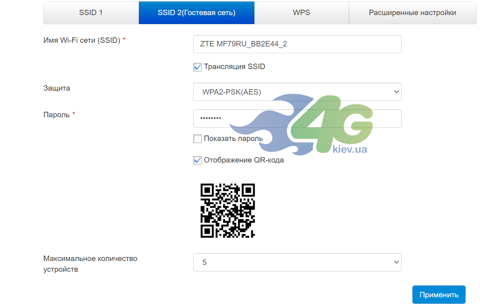
Task: Switch to the SSID 1 tab
Action: pos(91,13)
